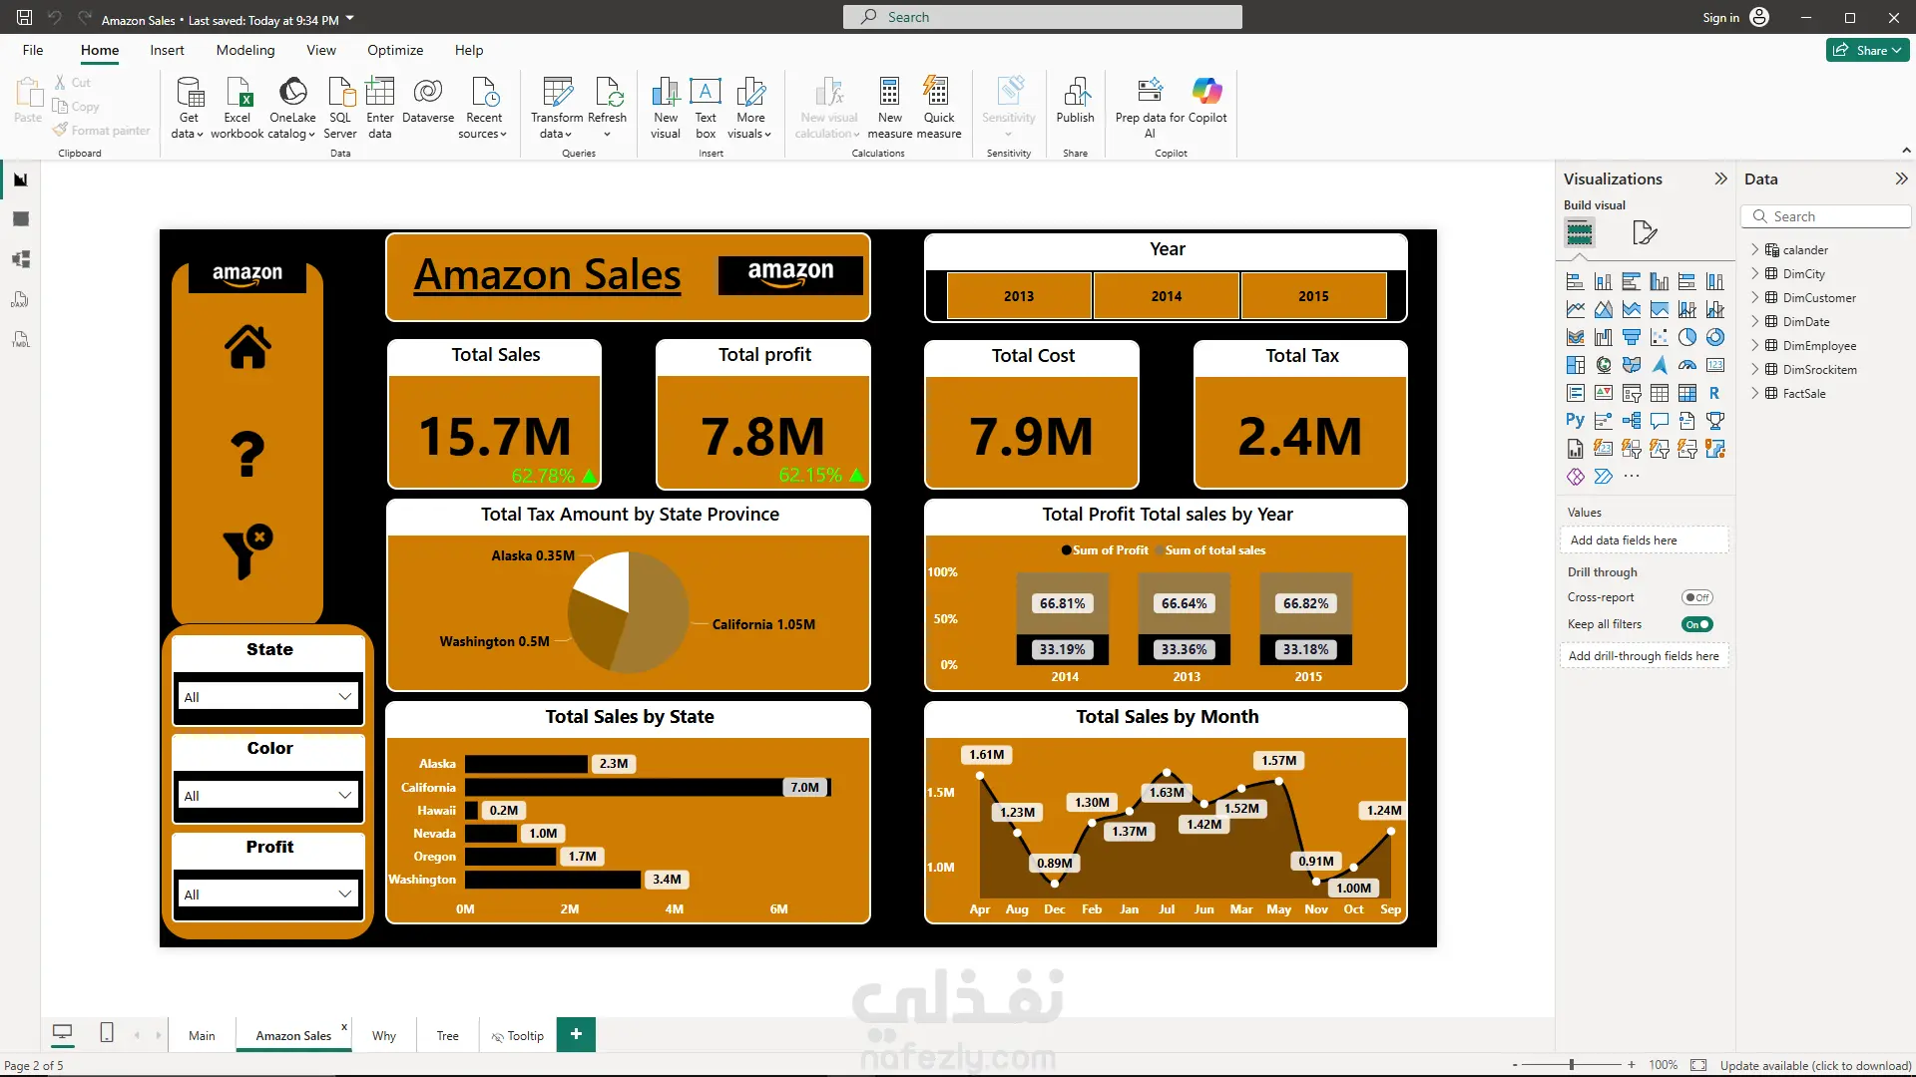This screenshot has height=1077, width=1916.
Task: Click the question mark icon on dashboard
Action: (x=247, y=455)
